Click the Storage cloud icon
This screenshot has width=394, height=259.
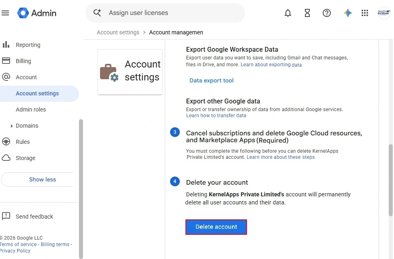click(6, 158)
